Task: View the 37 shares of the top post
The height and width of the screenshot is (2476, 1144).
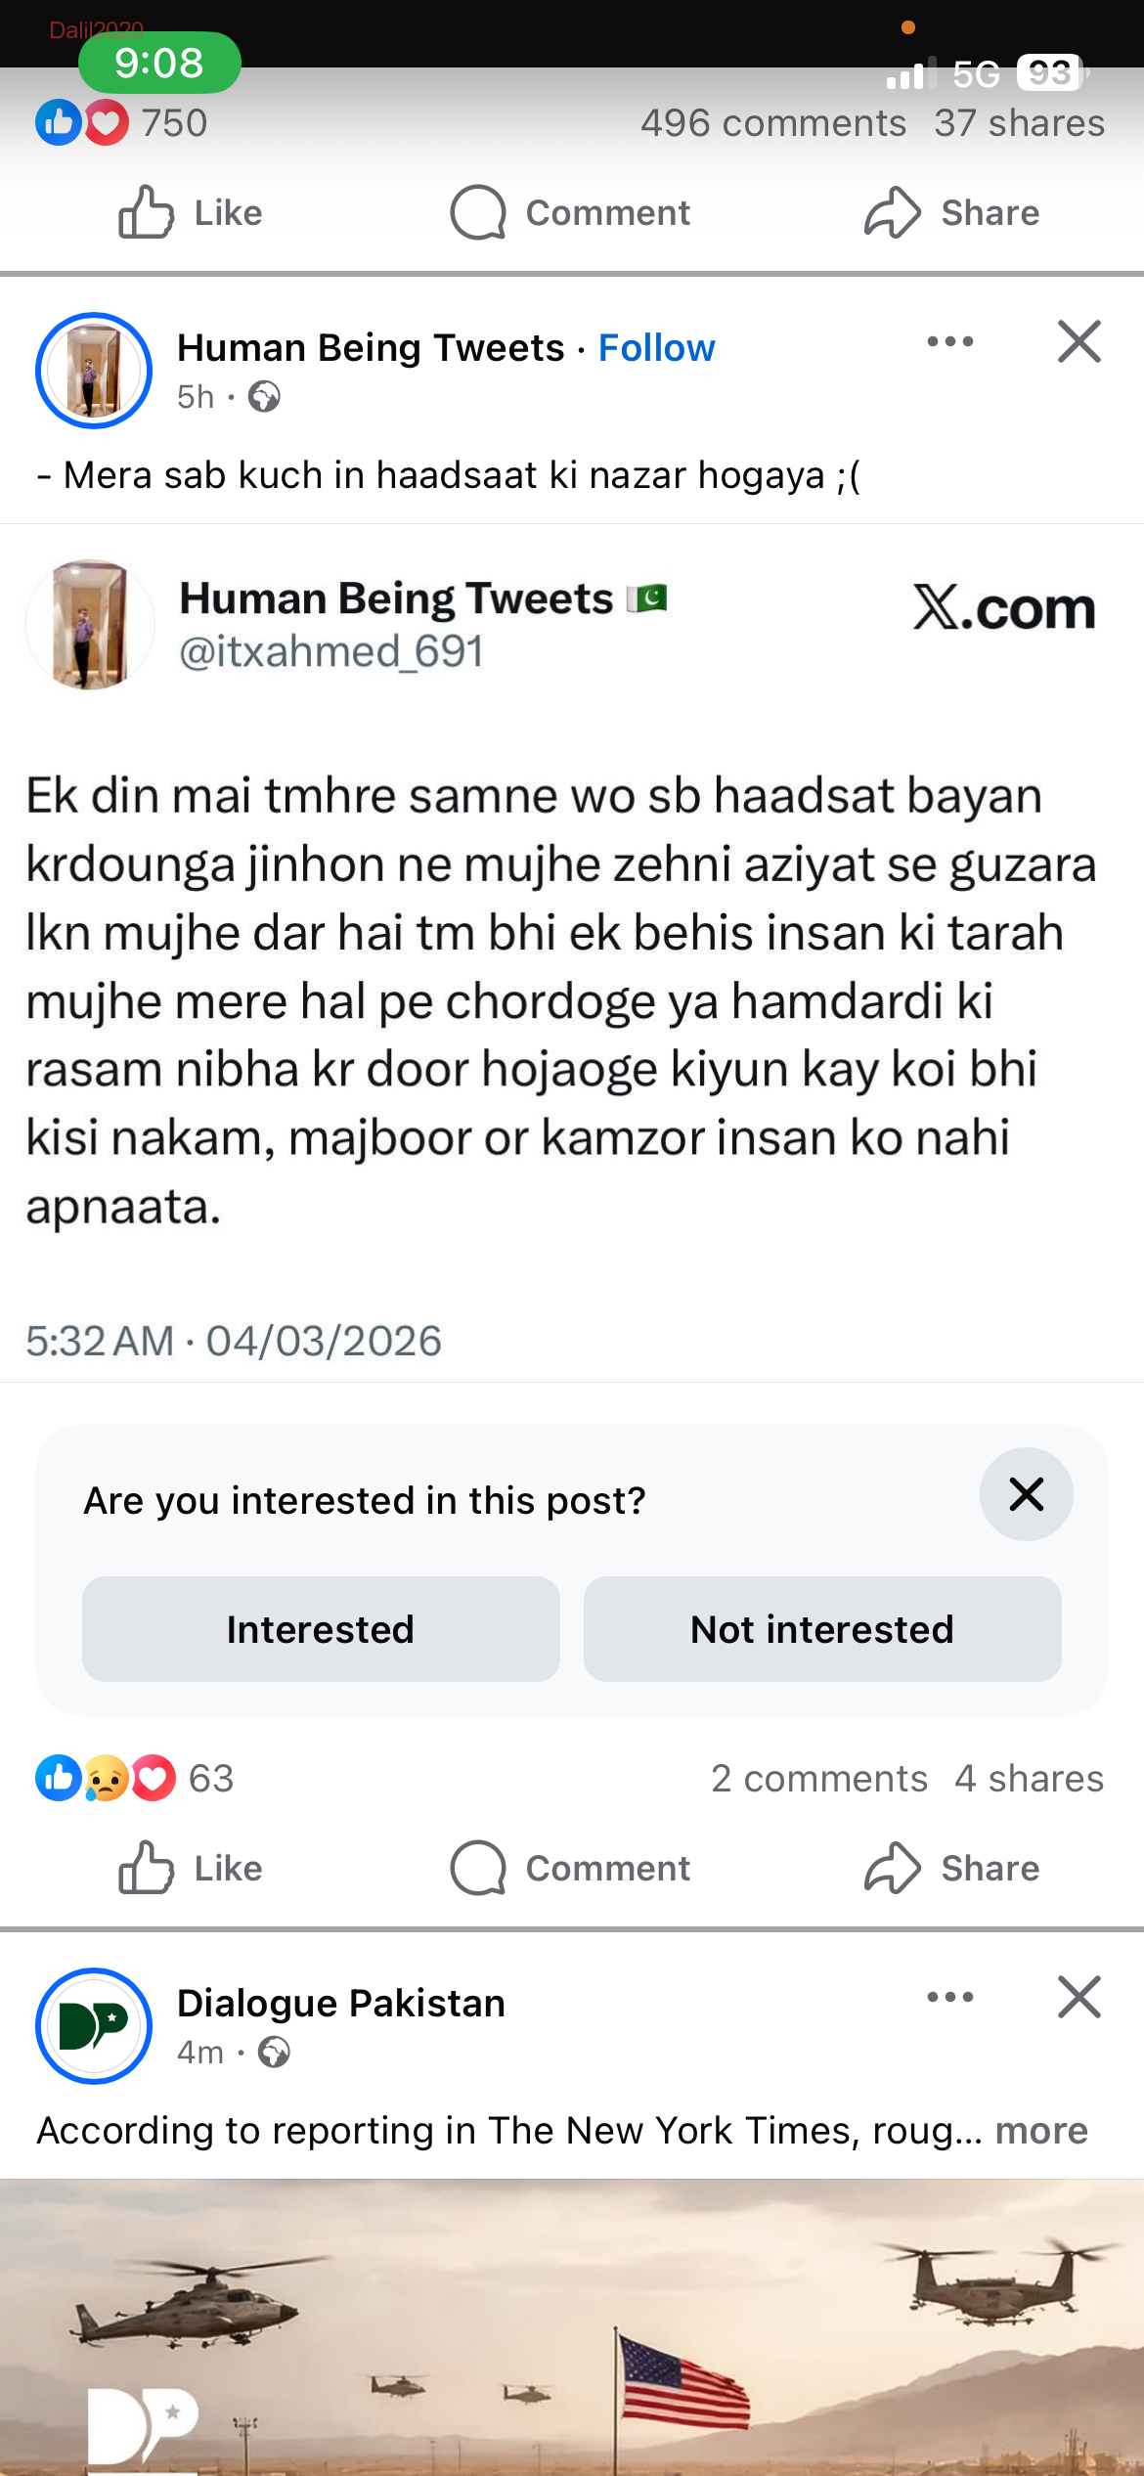Action: point(1019,121)
